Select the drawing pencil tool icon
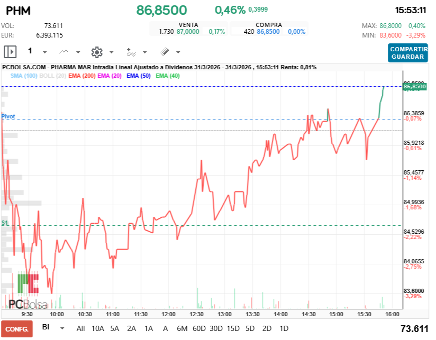The height and width of the screenshot is (340, 436). point(165,52)
